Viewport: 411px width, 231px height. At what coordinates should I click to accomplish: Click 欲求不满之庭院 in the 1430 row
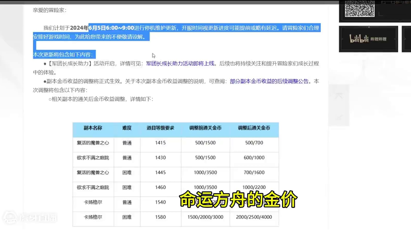pos(93,158)
